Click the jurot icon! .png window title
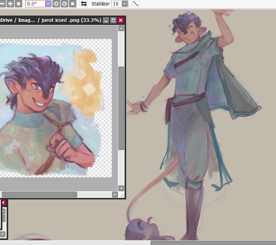Screen dimensions: 276x245 click(51, 20)
